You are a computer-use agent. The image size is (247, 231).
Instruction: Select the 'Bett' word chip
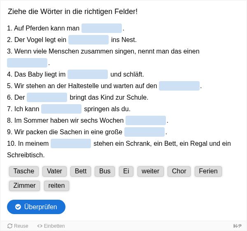[81, 171]
